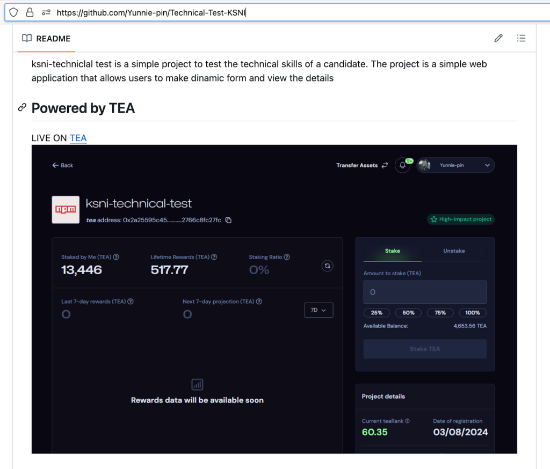Image resolution: width=550 pixels, height=469 pixels.
Task: Click the edit README pencil icon
Action: point(498,38)
